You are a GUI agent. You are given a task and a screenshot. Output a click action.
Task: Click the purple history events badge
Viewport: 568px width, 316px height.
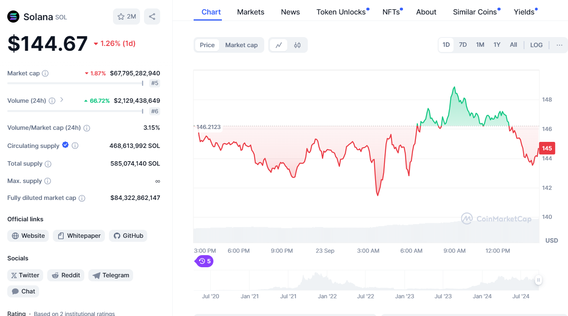pyautogui.click(x=205, y=261)
